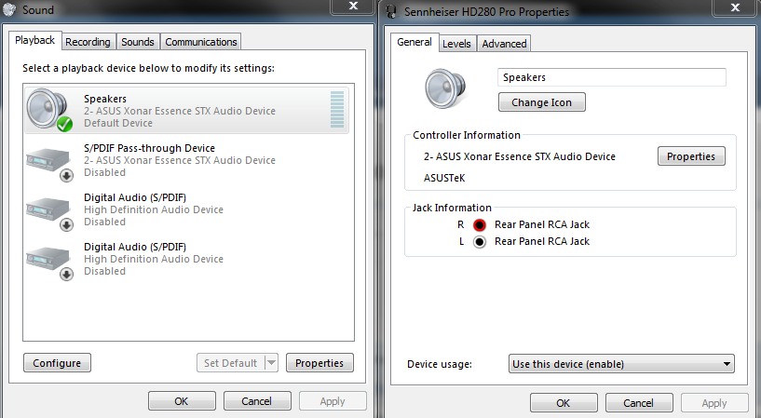Click the Speakers volume level meter
761x418 pixels.
point(337,110)
